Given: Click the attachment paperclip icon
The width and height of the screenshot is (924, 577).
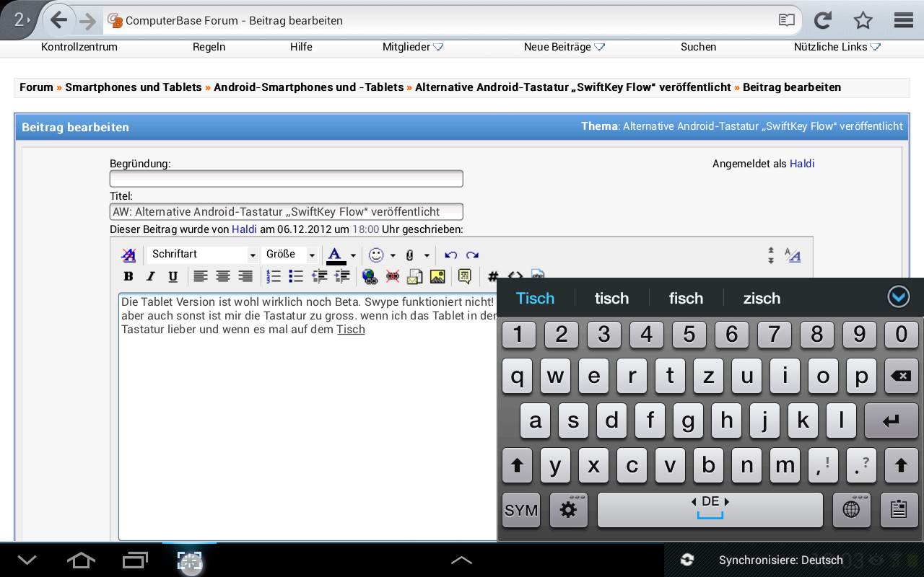Looking at the screenshot, I should [x=409, y=255].
